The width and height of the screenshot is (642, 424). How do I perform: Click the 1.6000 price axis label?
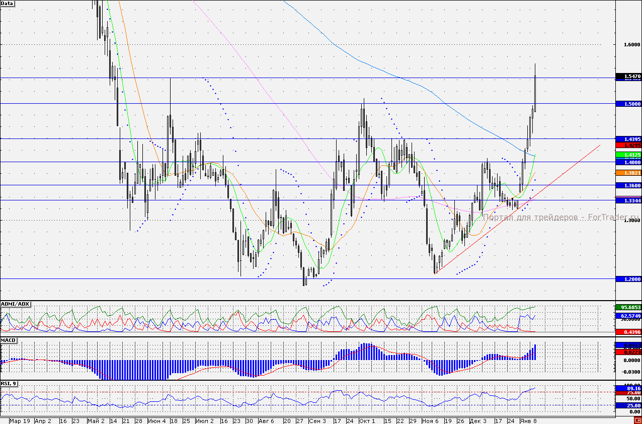pyautogui.click(x=632, y=45)
